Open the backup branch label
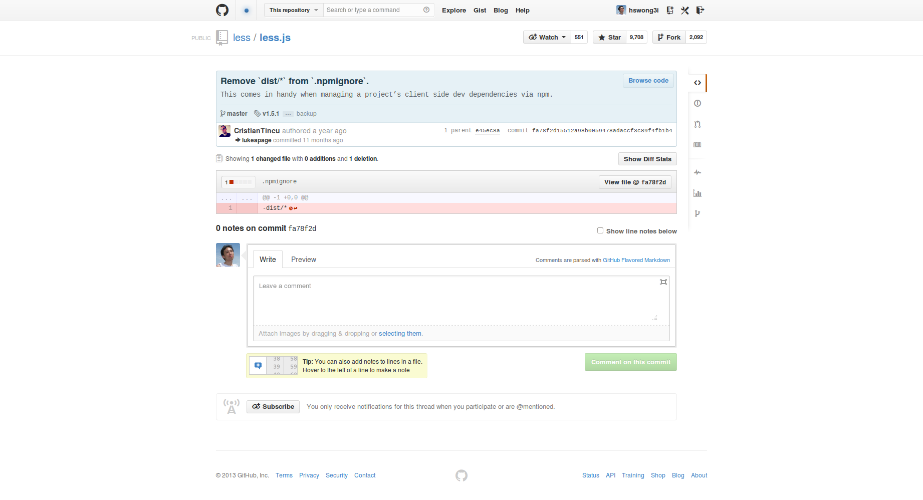This screenshot has width=923, height=500. 306,114
